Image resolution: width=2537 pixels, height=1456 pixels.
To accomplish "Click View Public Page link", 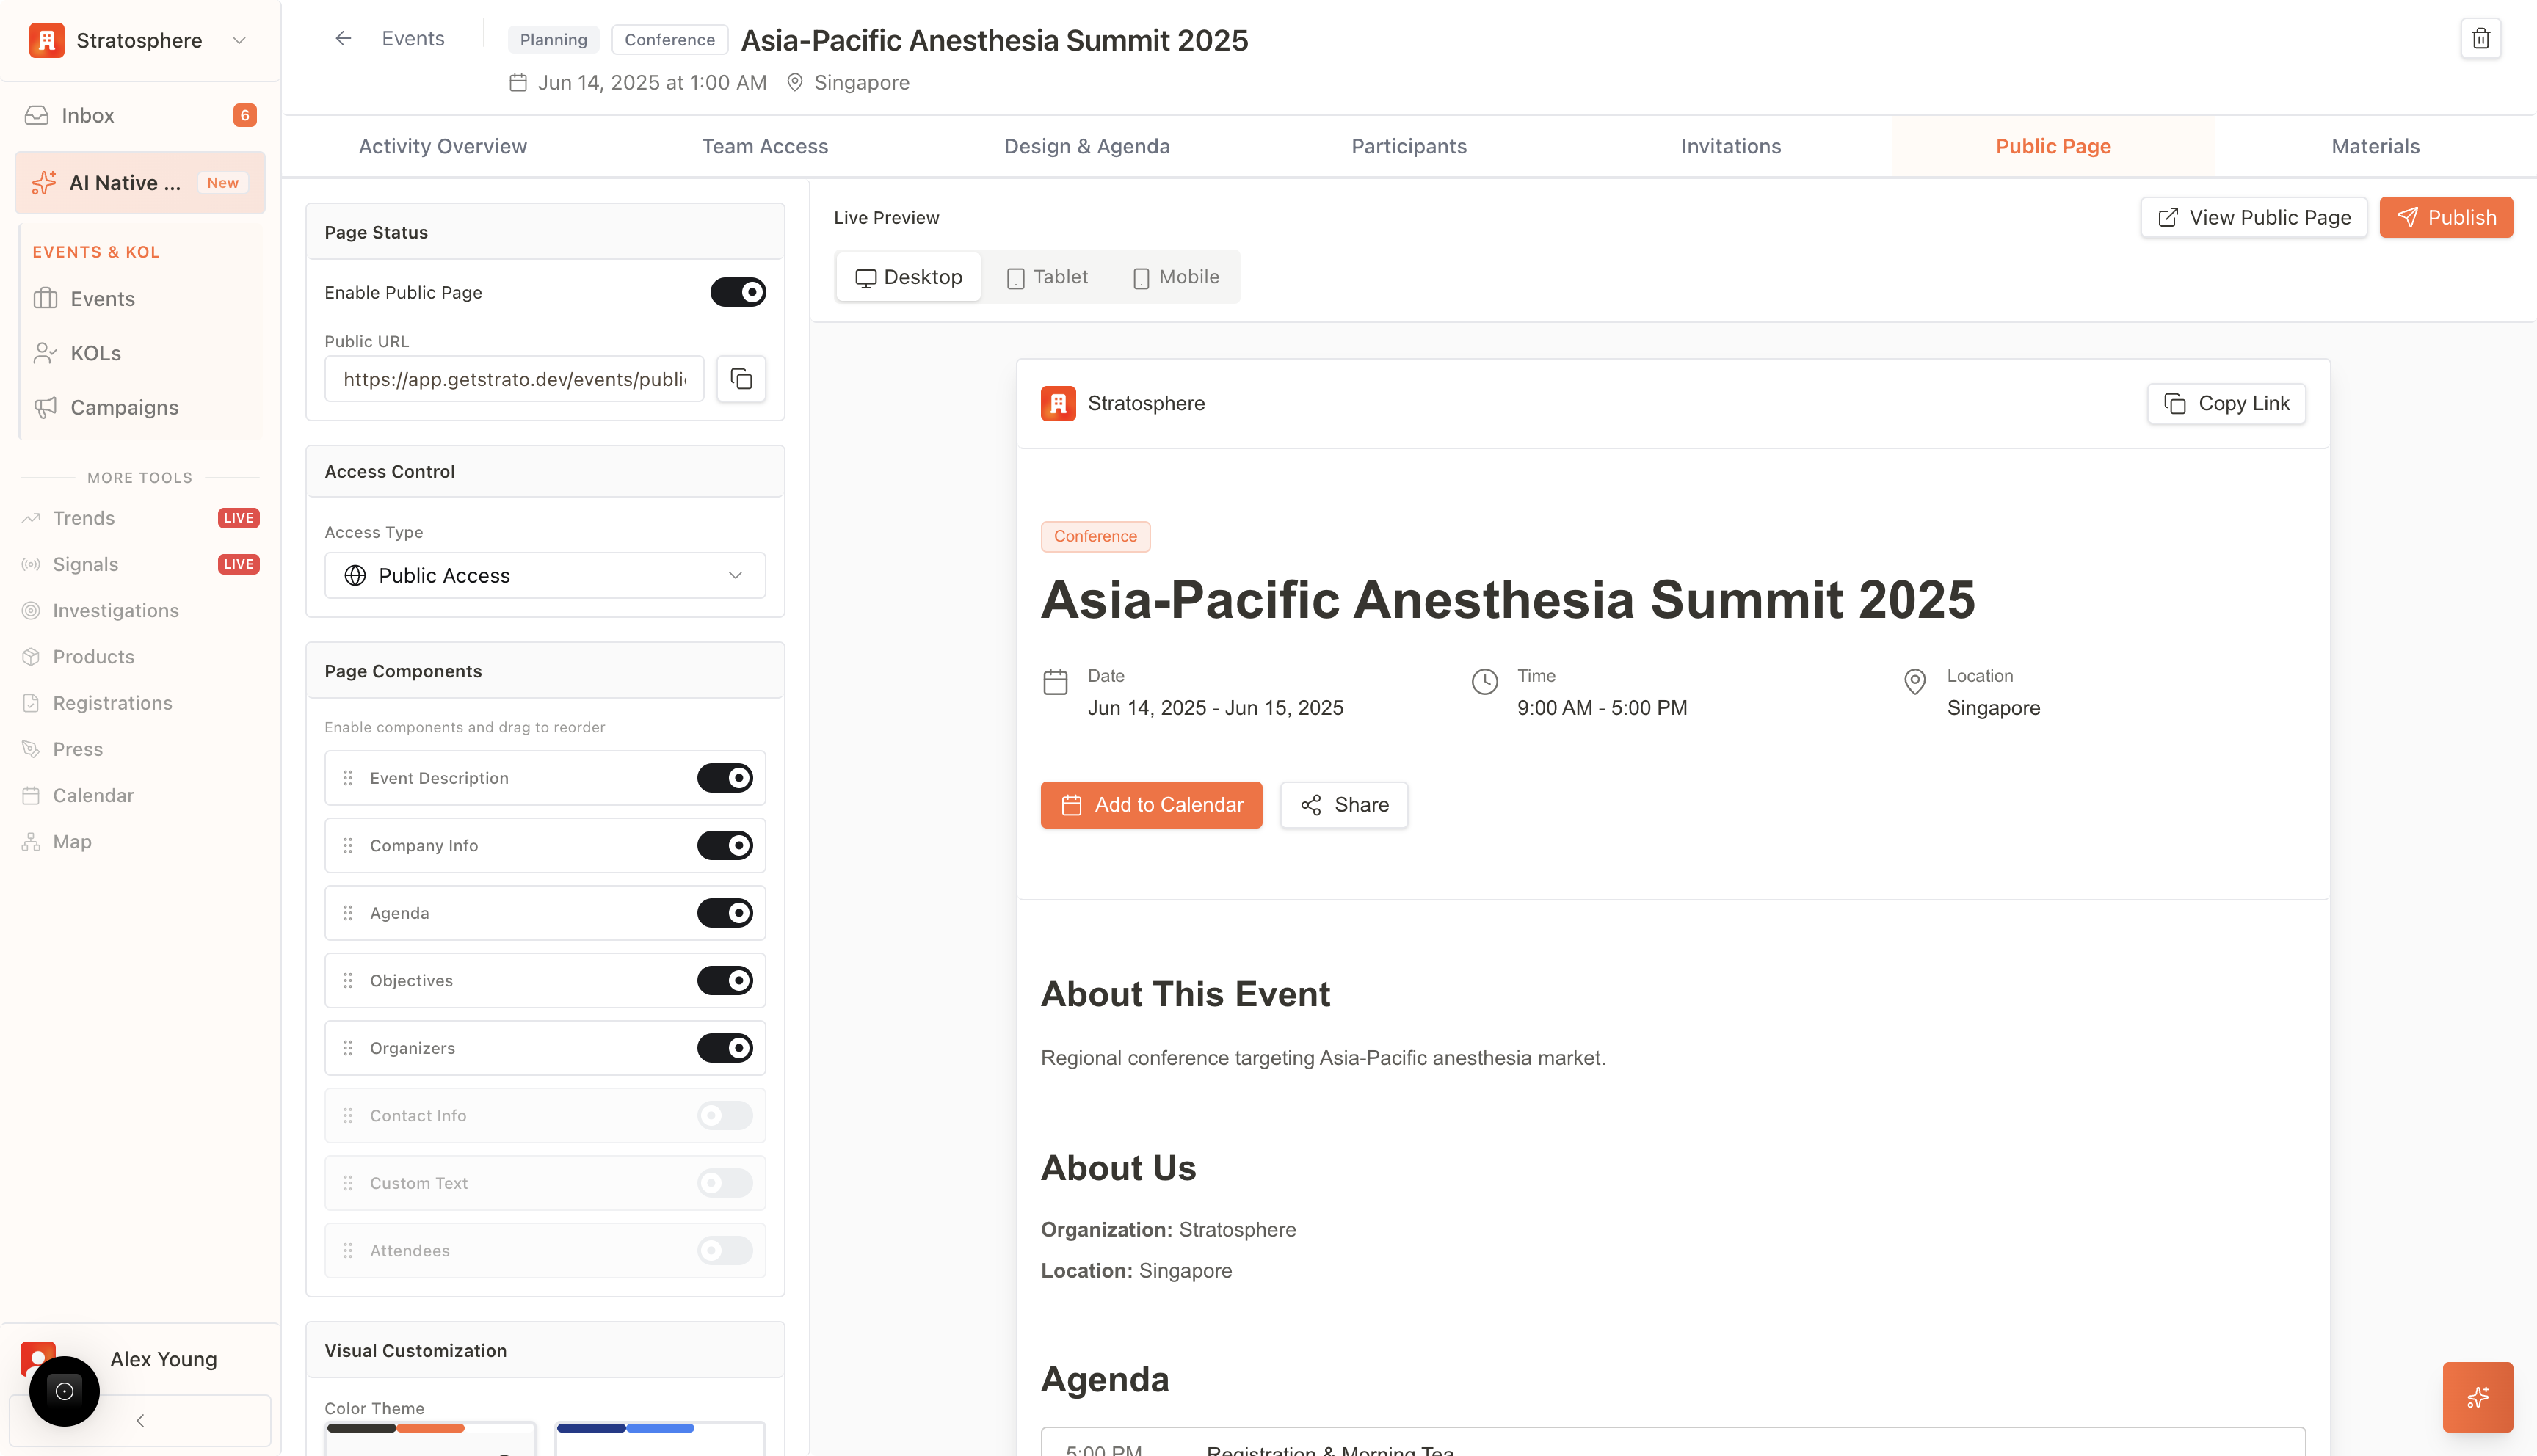I will (2254, 217).
